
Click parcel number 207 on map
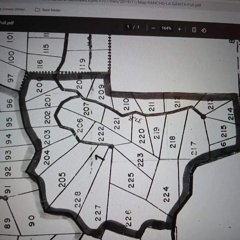coord(86,109)
